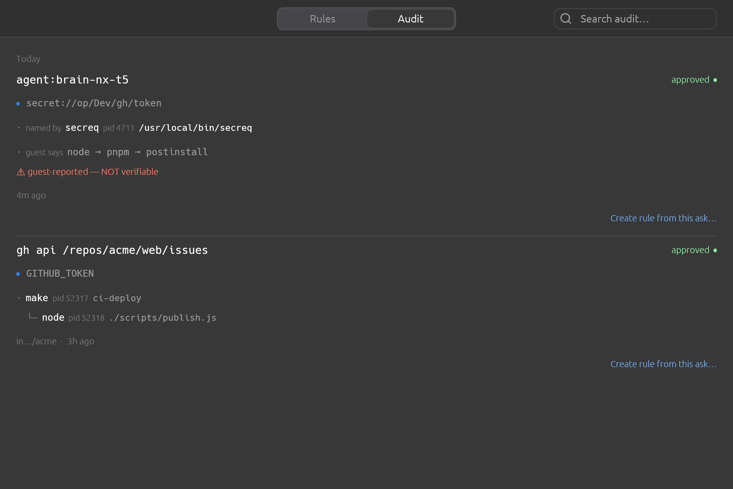Click the blue dot beside GITHUB_TOKEN
This screenshot has height=489, width=733.
18,274
